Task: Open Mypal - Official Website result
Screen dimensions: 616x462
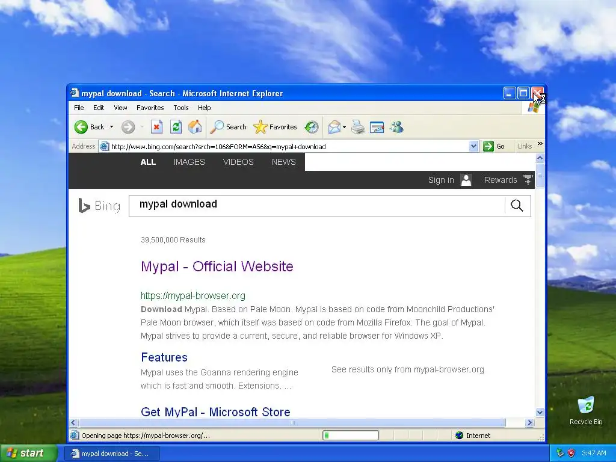Action: (217, 266)
